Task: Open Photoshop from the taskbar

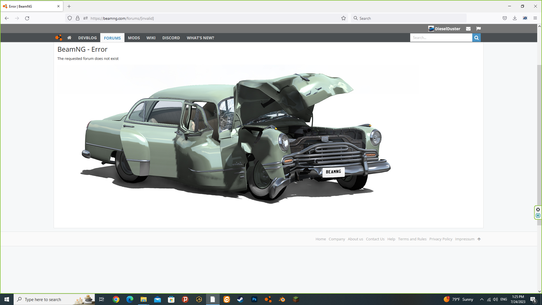Action: 254,299
